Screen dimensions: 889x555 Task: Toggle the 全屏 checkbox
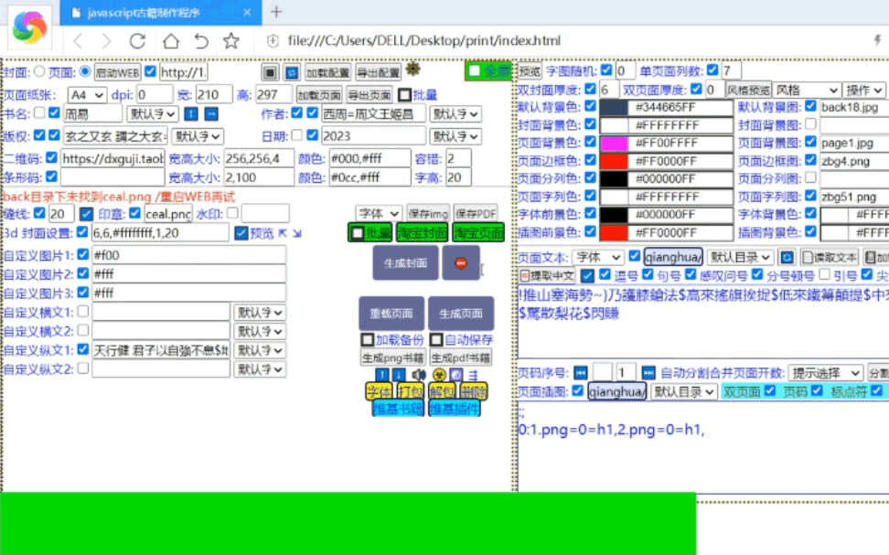[474, 70]
